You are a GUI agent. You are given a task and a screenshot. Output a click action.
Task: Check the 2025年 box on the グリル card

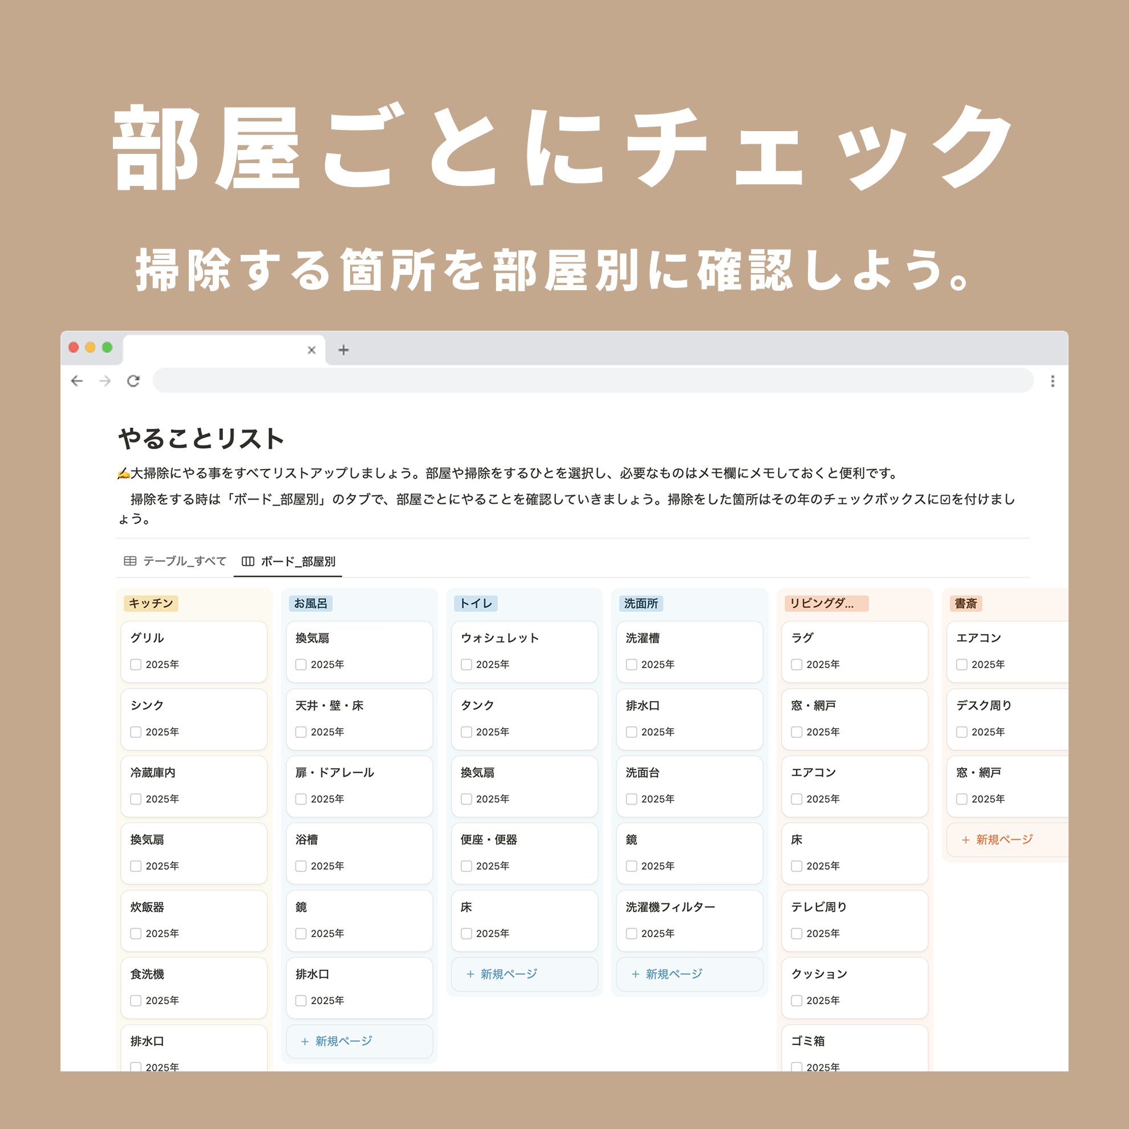[136, 664]
